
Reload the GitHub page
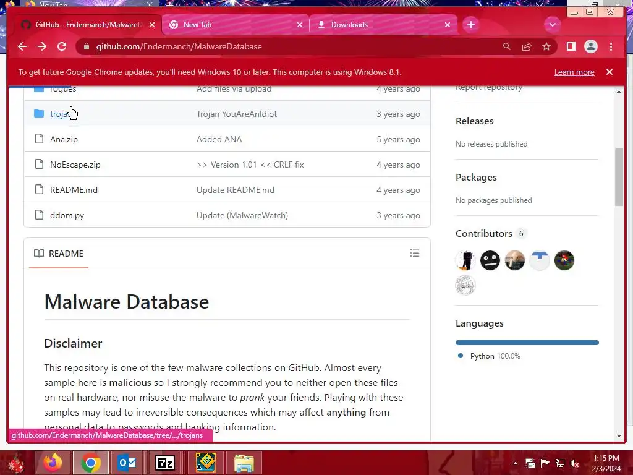point(62,46)
